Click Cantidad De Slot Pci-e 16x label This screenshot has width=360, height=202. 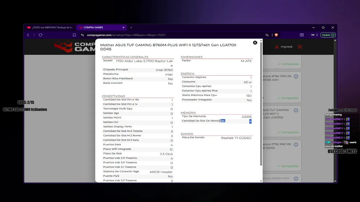coord(121,100)
